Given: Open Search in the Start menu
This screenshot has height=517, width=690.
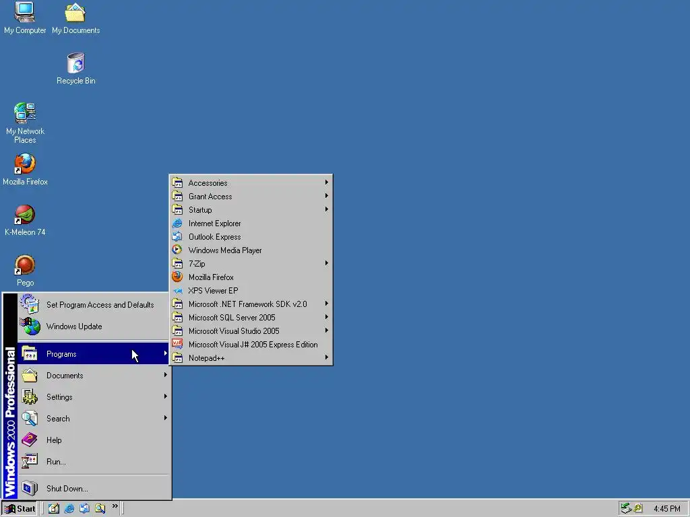Looking at the screenshot, I should tap(94, 419).
